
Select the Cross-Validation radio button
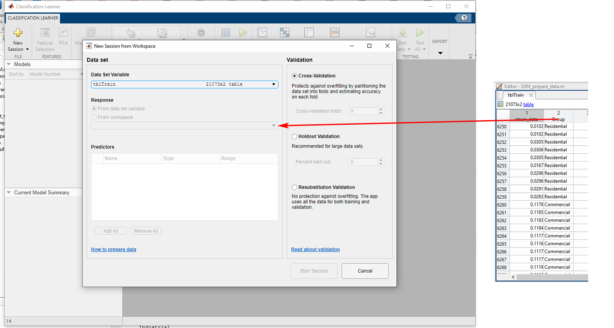tap(295, 76)
